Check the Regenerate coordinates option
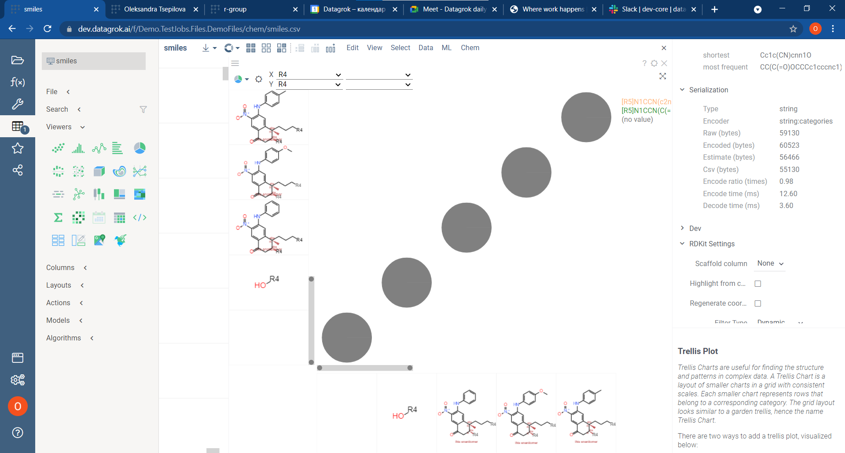 (x=757, y=303)
